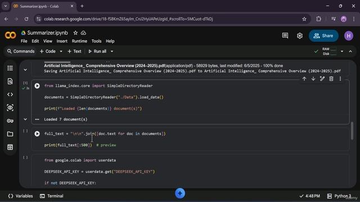Screen dimensions: 360x202
Task: Run the SimpleDirectoryReader cell
Action: (x=37, y=86)
